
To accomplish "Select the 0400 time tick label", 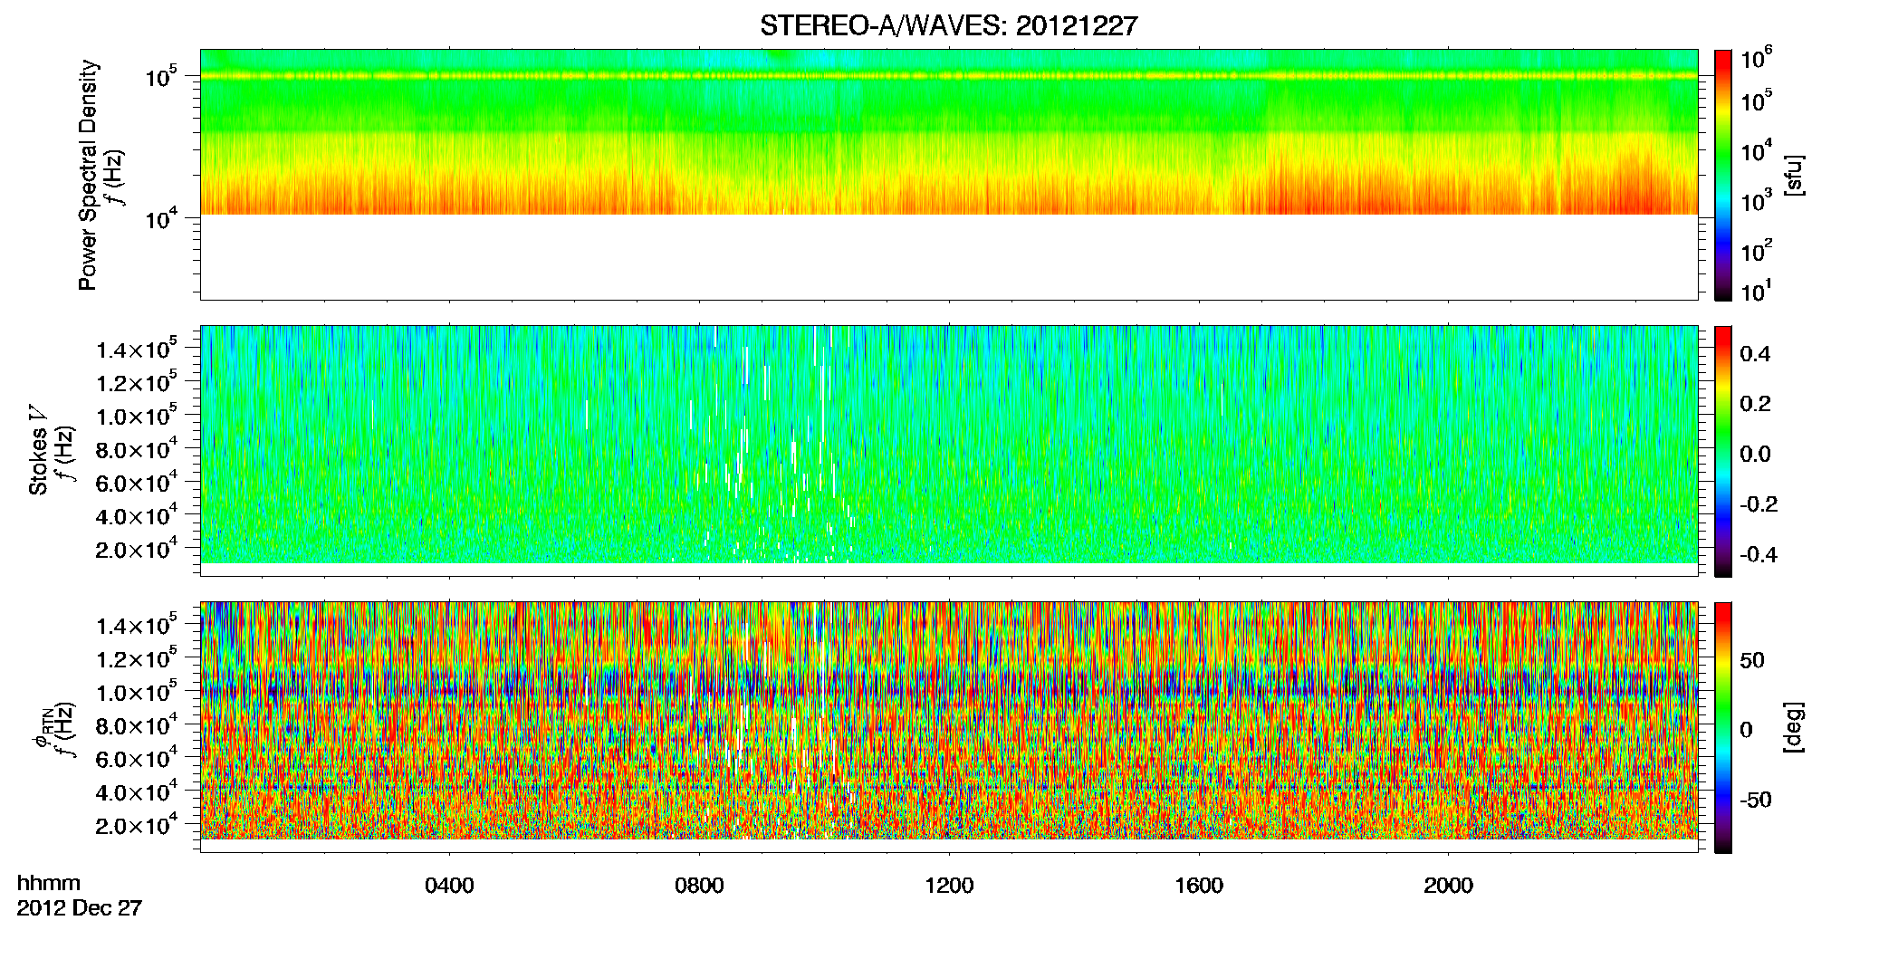I will pyautogui.click(x=449, y=886).
